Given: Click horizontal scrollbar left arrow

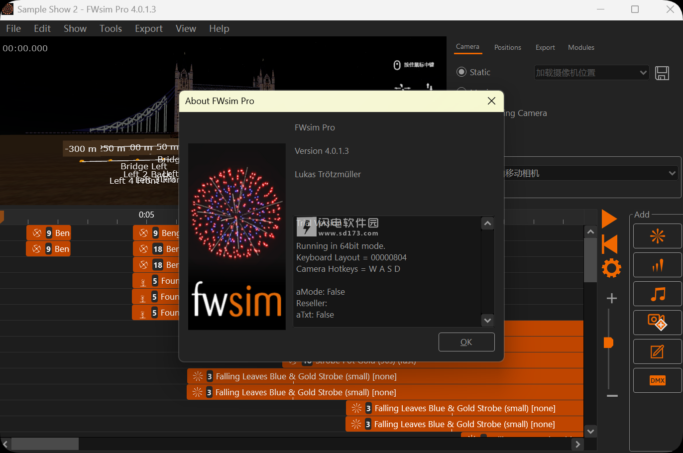Looking at the screenshot, I should [5, 444].
